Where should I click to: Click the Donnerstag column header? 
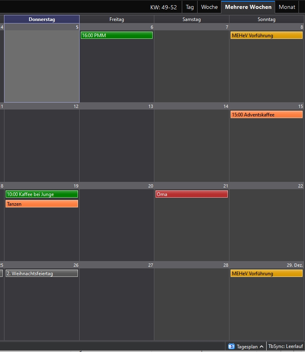pyautogui.click(x=42, y=19)
